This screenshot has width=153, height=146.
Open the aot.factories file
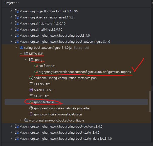tap(47, 66)
